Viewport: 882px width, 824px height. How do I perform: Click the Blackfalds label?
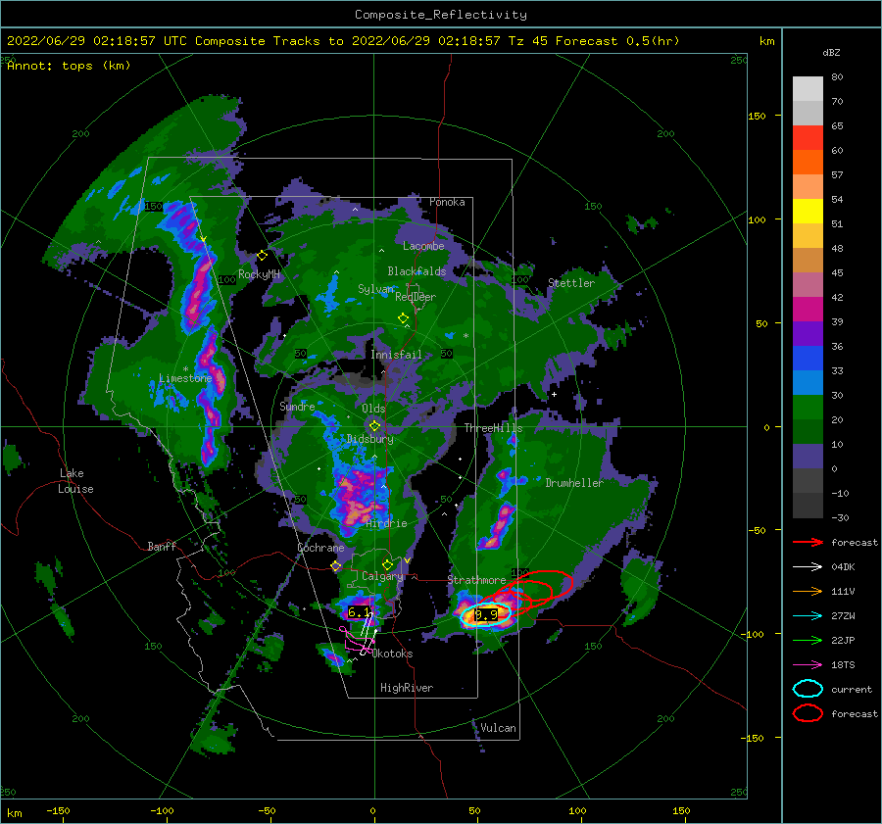(x=416, y=271)
